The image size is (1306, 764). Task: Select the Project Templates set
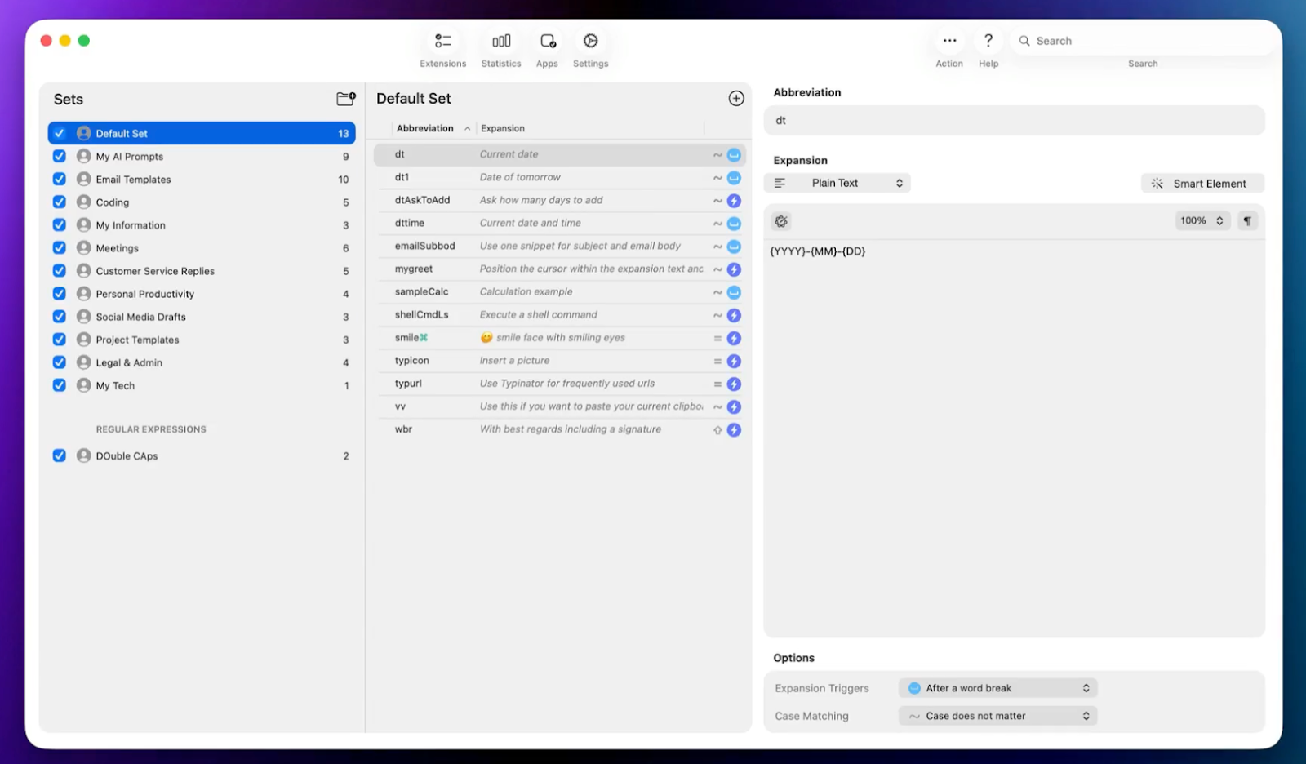click(x=202, y=340)
